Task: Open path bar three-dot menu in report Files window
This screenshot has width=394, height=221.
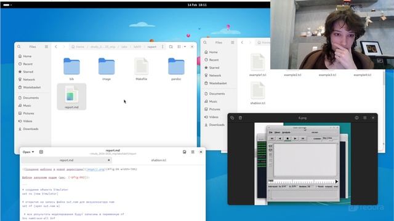Action: click(163, 47)
